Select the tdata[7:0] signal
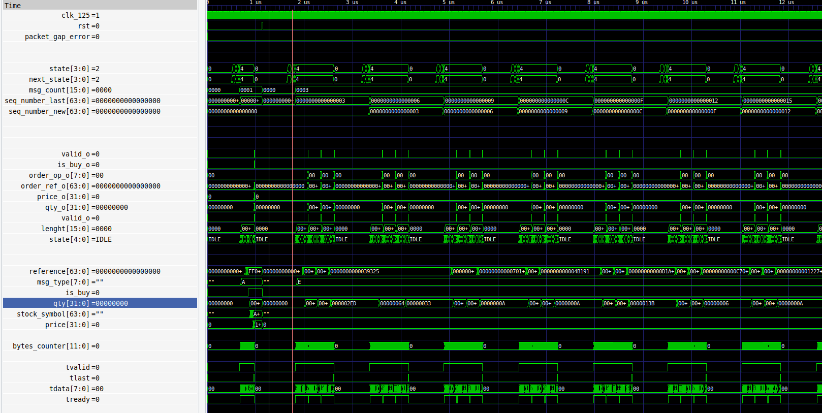 pyautogui.click(x=76, y=389)
